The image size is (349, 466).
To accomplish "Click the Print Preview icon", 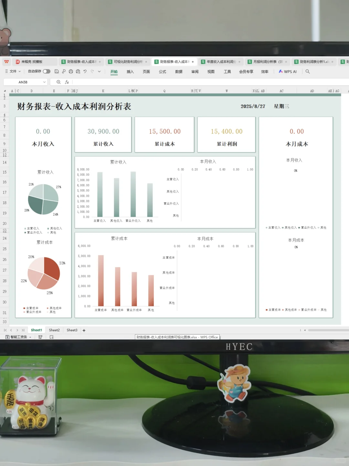I will pyautogui.click(x=78, y=72).
